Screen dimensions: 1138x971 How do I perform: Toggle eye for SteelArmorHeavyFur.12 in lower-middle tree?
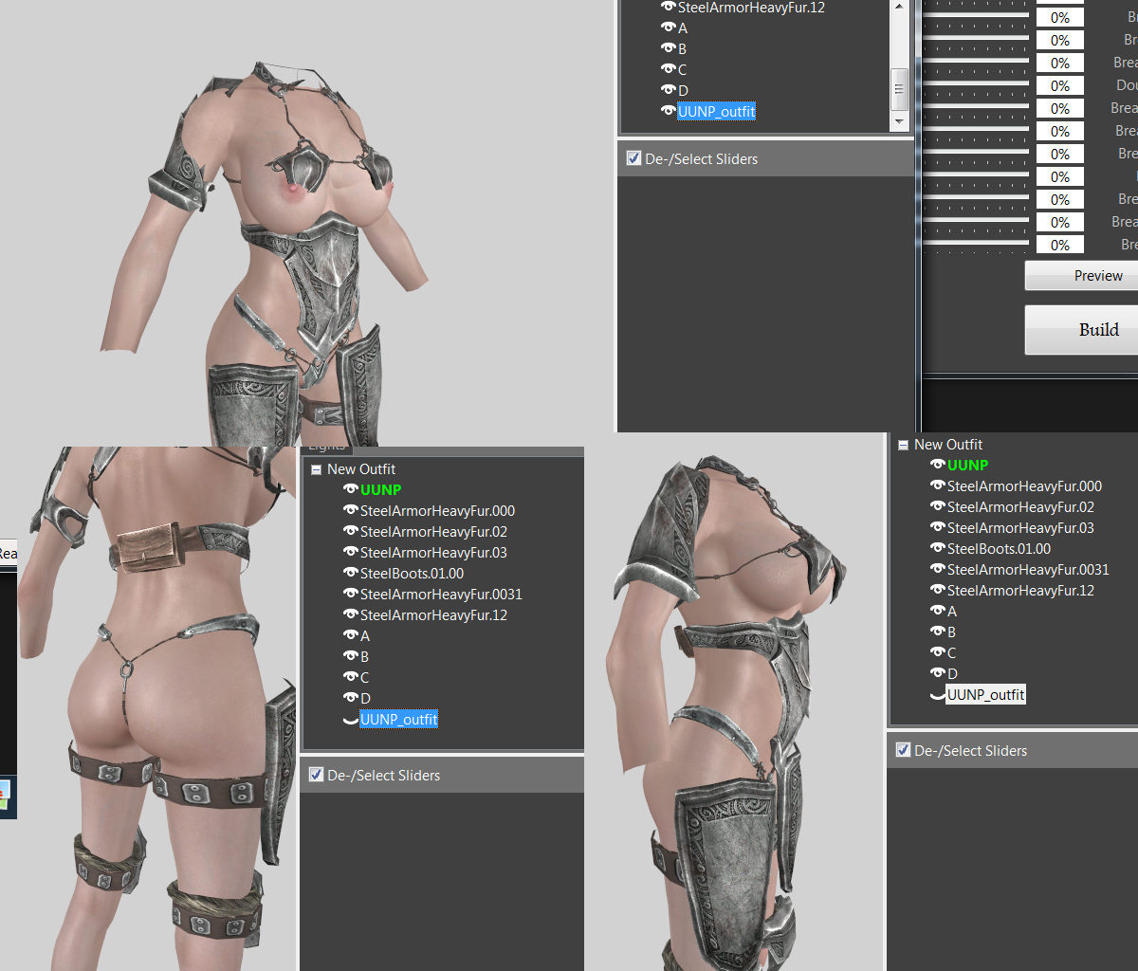351,615
